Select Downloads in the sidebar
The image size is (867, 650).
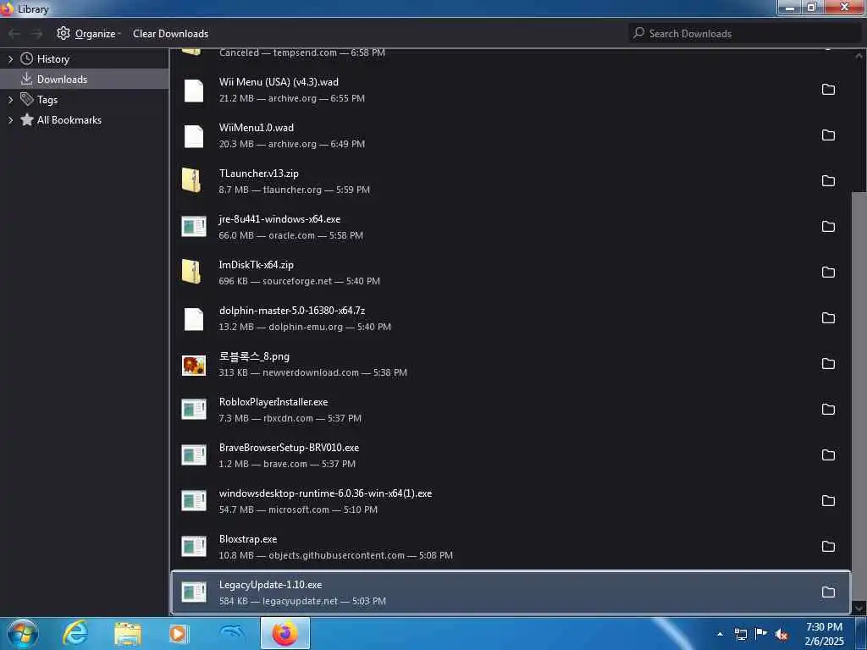click(62, 79)
